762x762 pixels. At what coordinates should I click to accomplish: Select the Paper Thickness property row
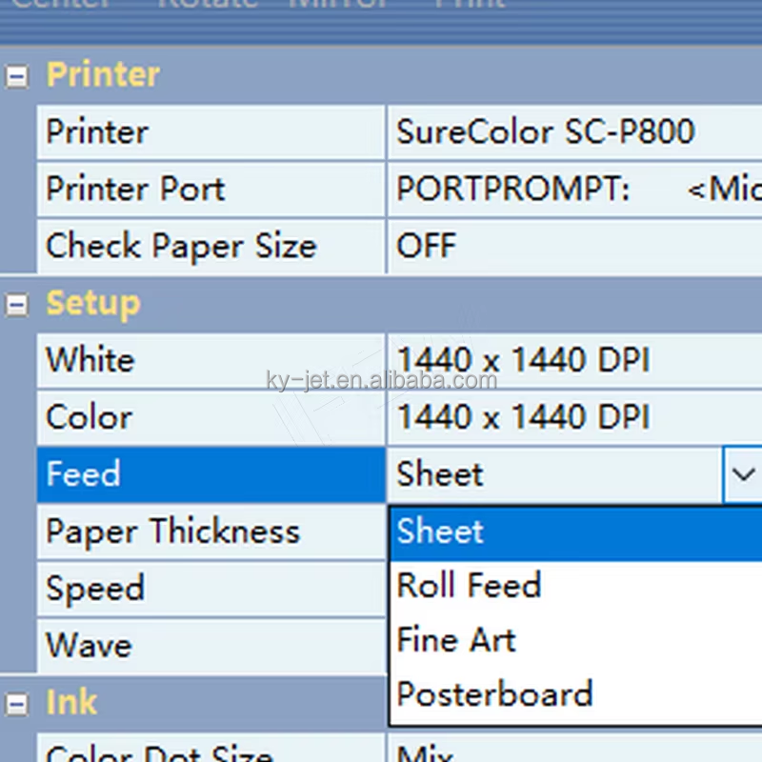click(211, 532)
